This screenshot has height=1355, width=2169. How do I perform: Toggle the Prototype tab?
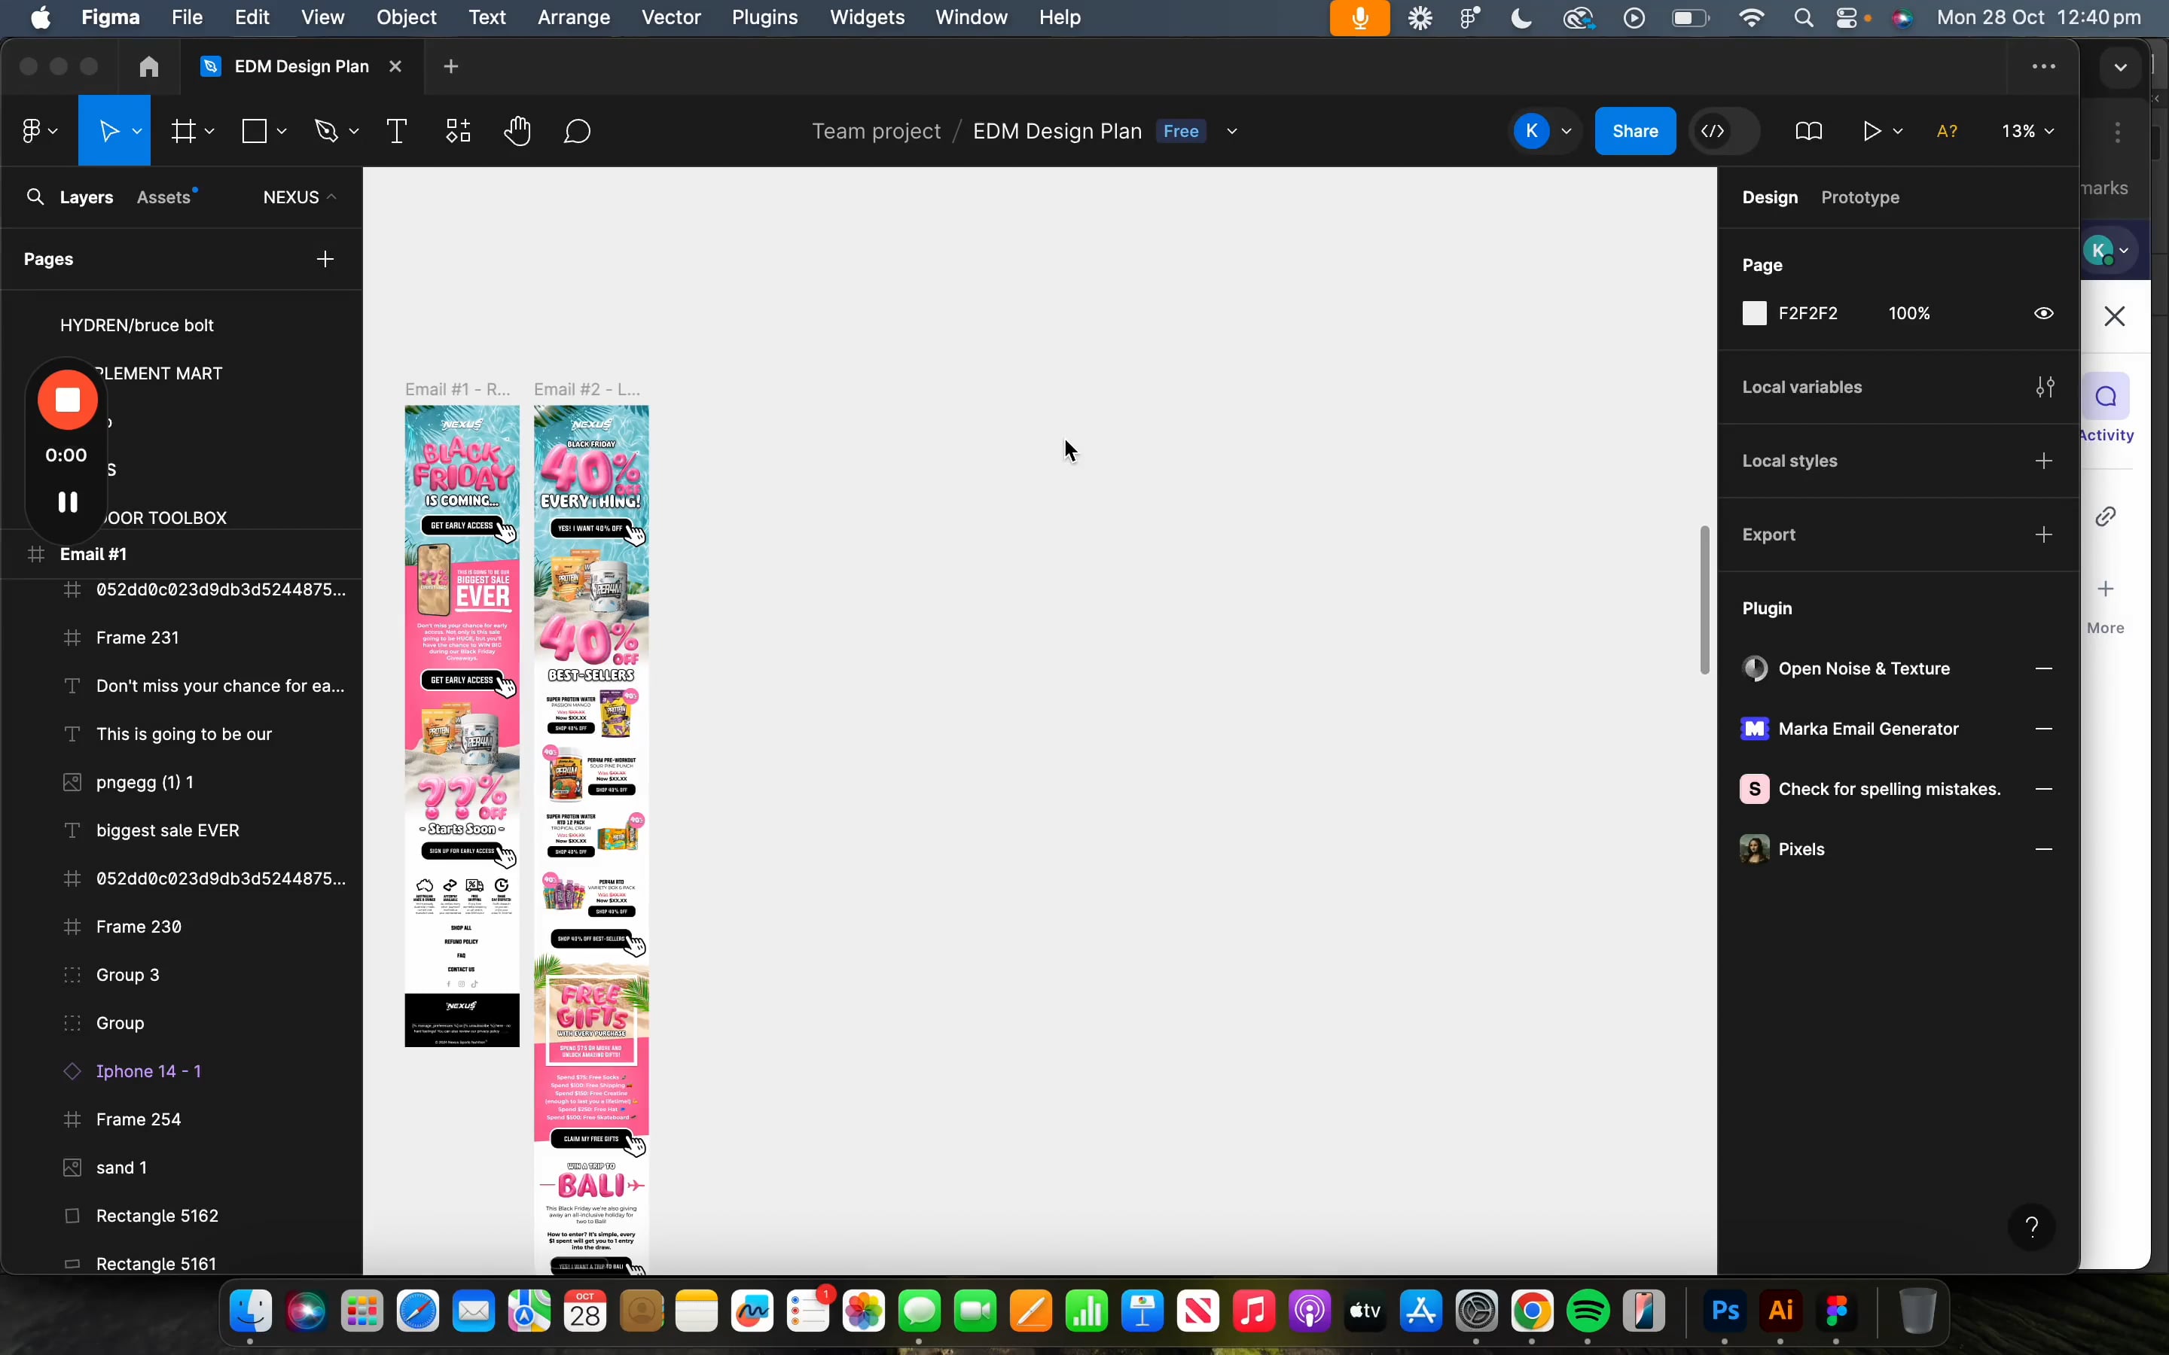(x=1859, y=196)
